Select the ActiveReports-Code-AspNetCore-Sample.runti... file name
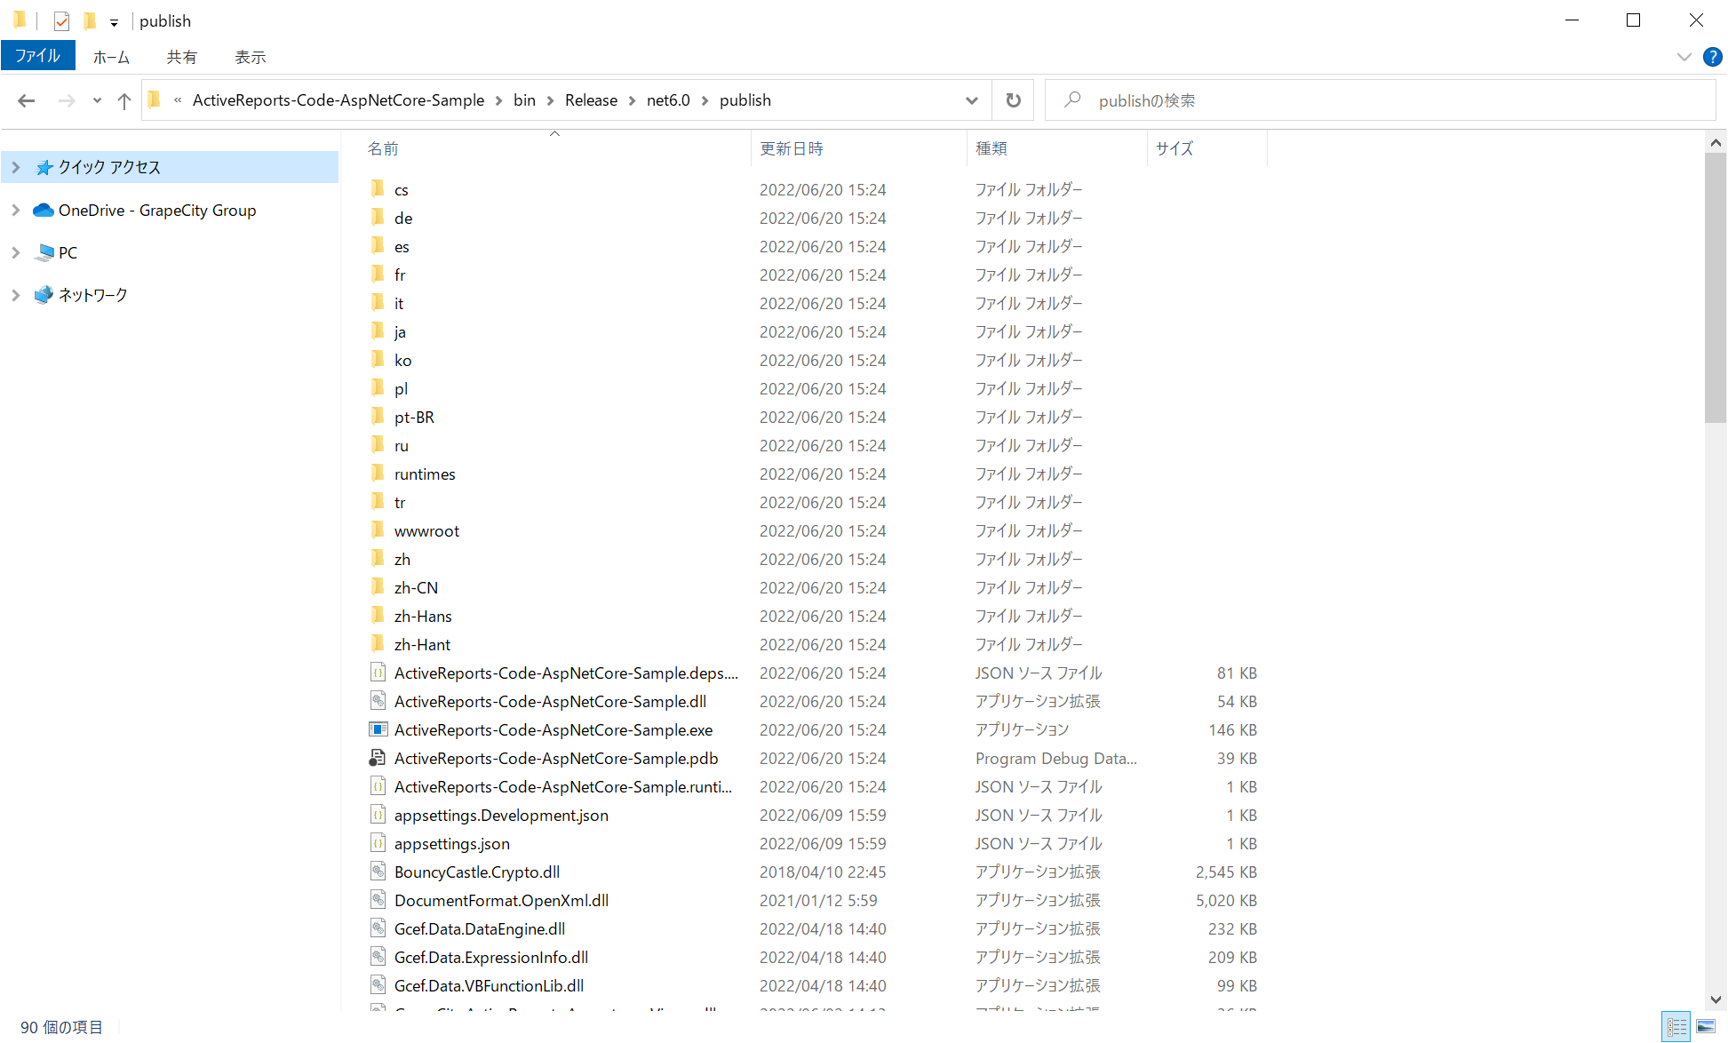The width and height of the screenshot is (1728, 1043). point(563,787)
